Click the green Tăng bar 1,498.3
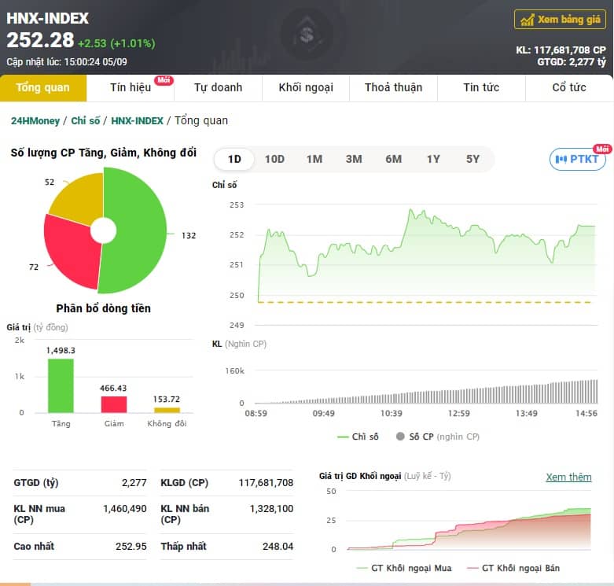Image resolution: width=614 pixels, height=586 pixels. (x=61, y=386)
